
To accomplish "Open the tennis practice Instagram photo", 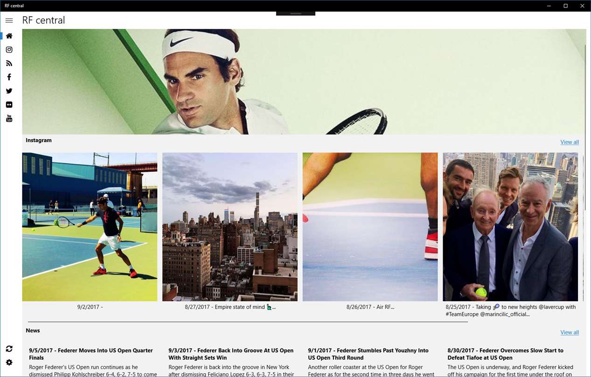I will [x=90, y=227].
